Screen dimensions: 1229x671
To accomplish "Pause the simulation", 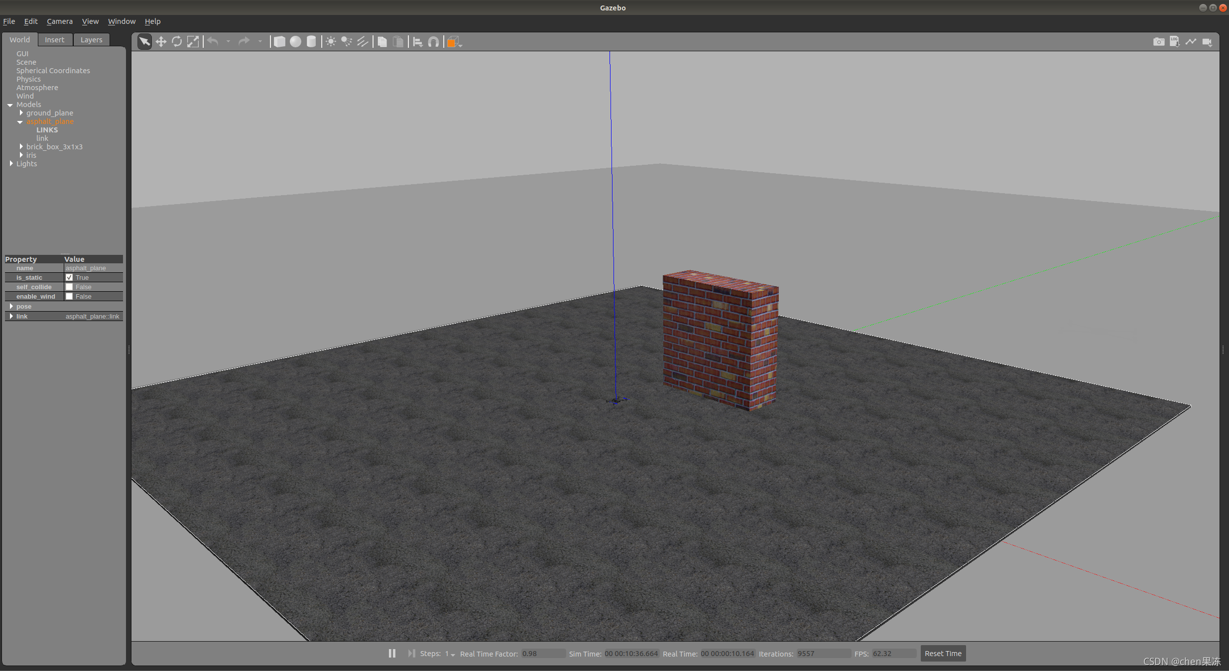I will tap(392, 654).
